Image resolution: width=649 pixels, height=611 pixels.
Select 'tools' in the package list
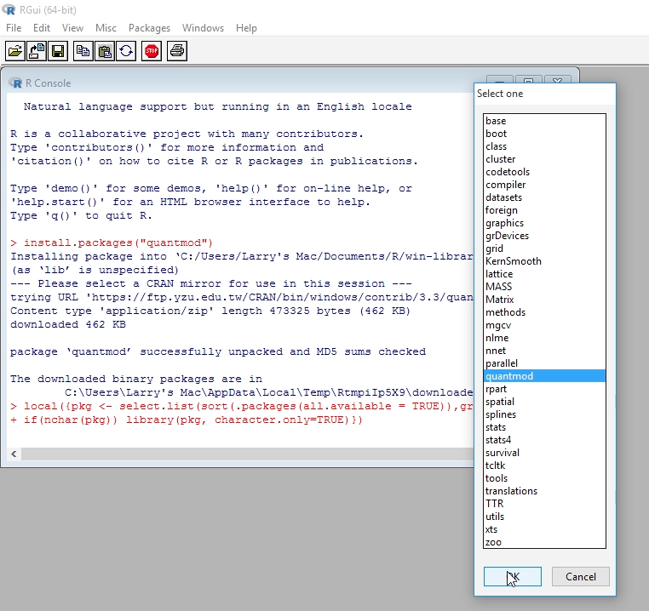(x=544, y=478)
